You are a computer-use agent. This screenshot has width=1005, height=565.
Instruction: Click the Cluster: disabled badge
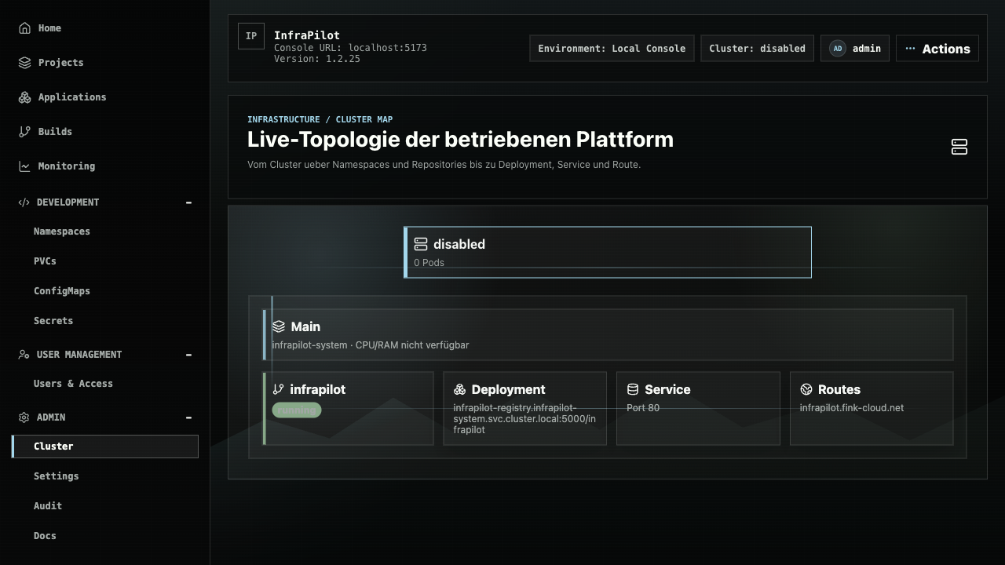tap(757, 49)
